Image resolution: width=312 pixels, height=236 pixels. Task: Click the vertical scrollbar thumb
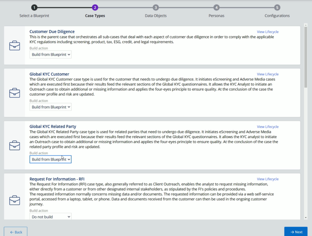tap(306, 57)
